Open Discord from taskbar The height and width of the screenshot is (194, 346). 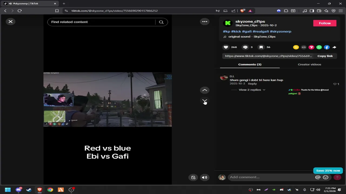18,190
